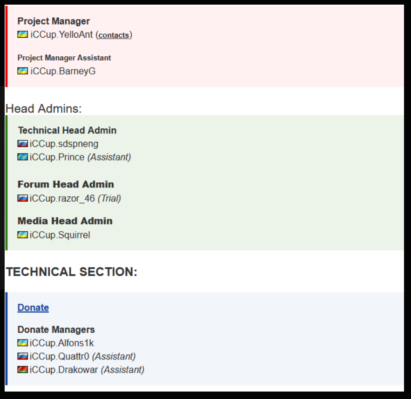Open the Donate link

point(33,307)
